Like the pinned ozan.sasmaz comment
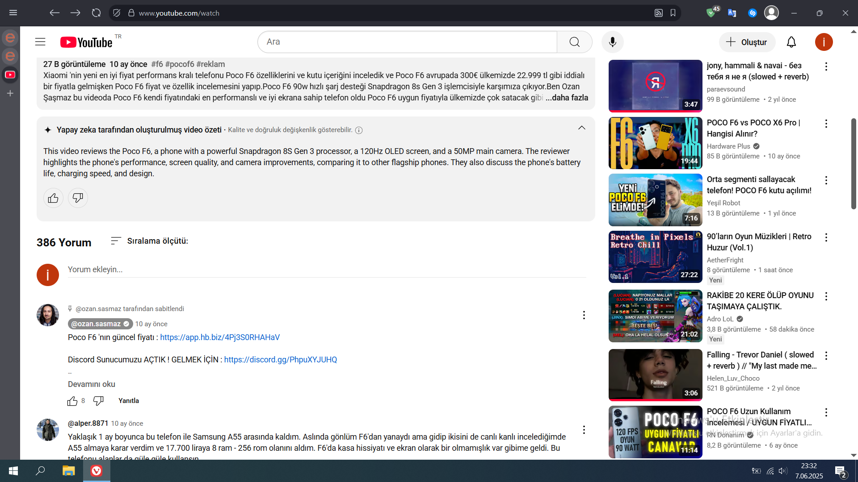Screen dimensions: 858x482 point(72,401)
